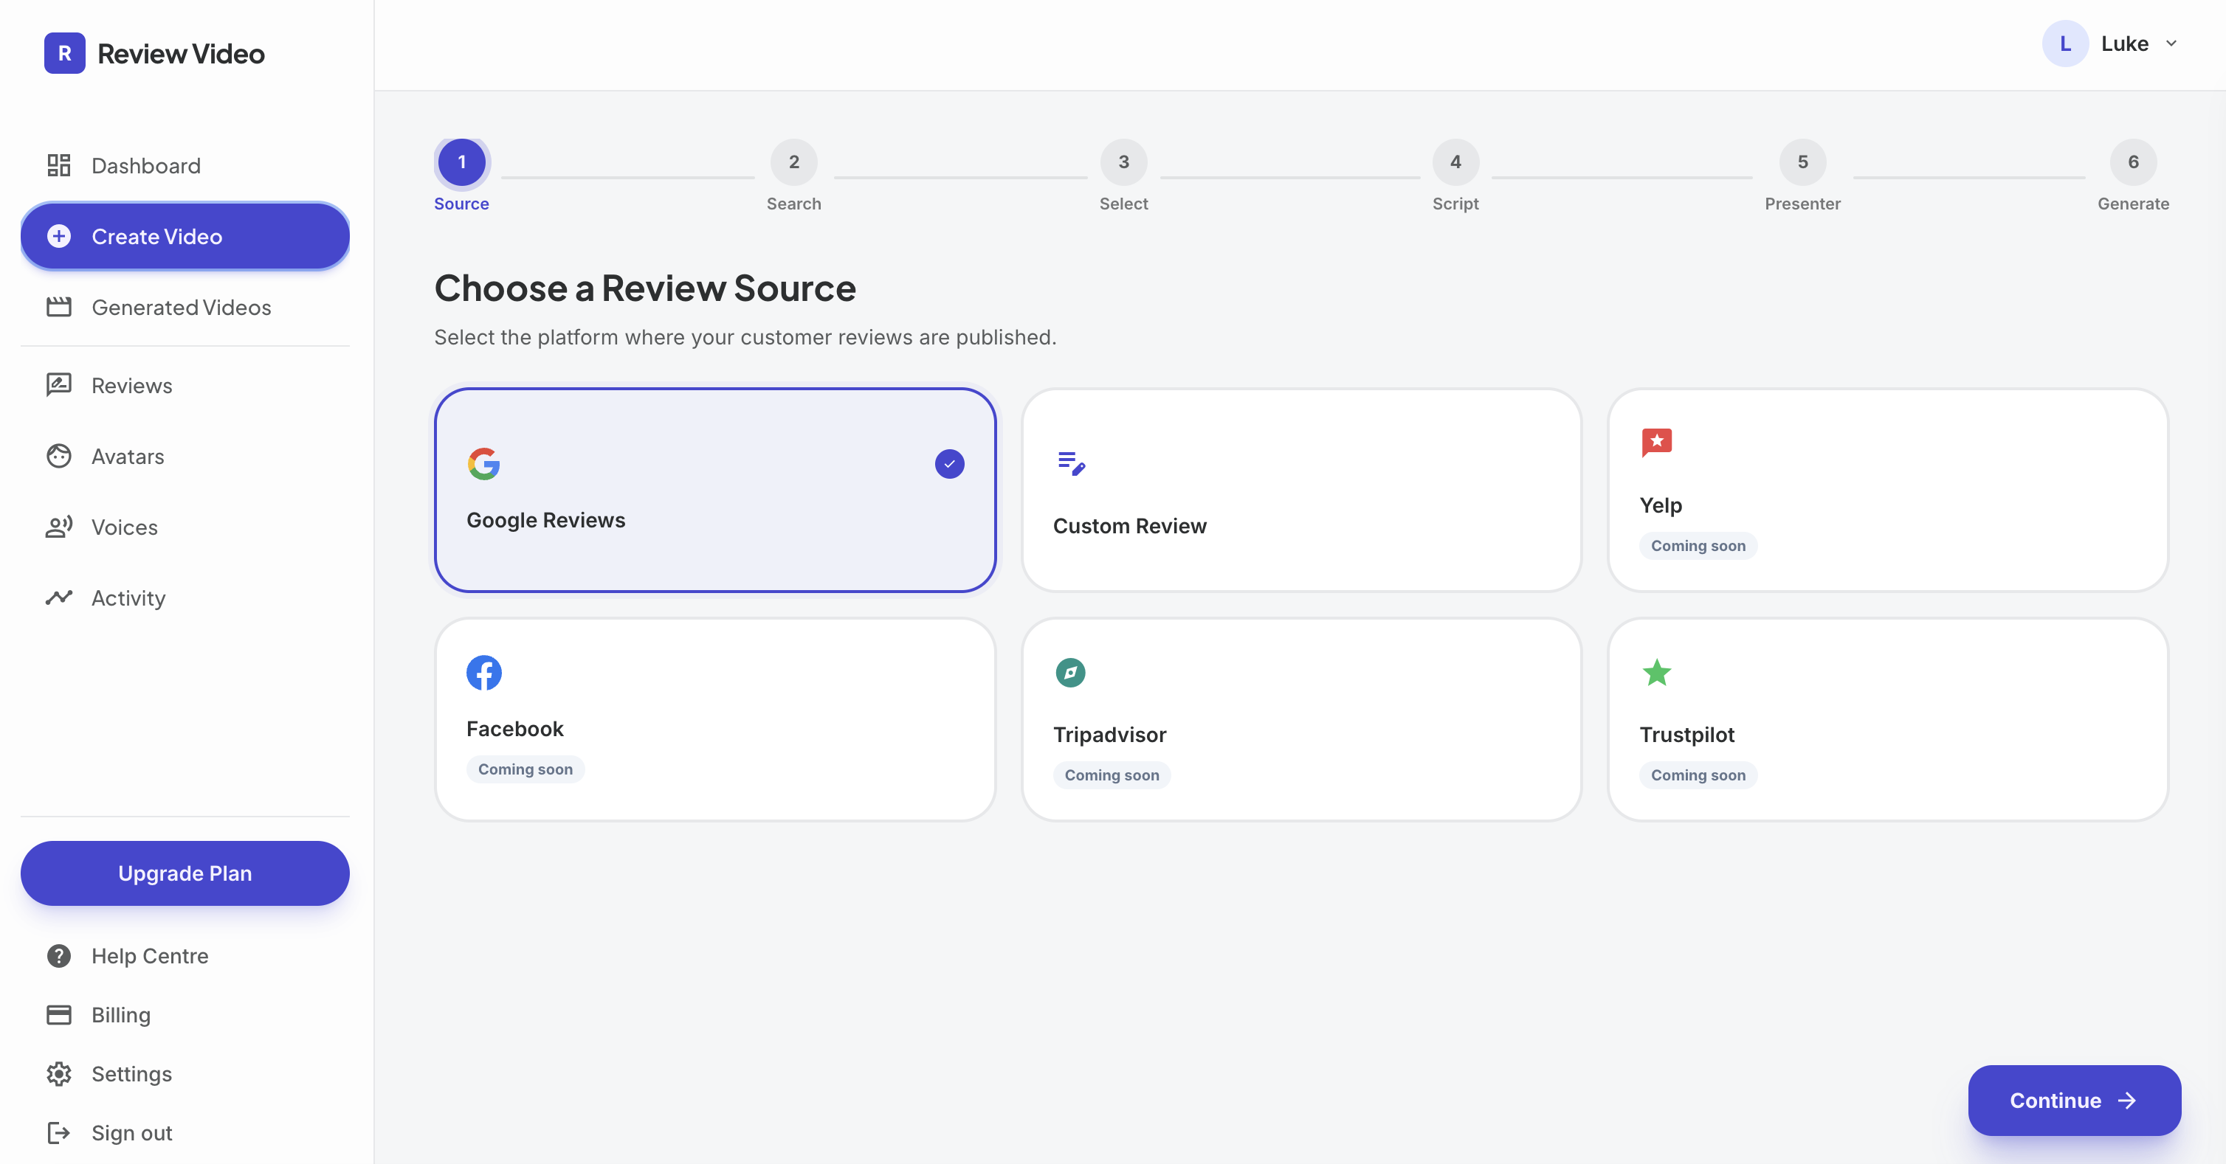
Task: Click the Sign out arrow icon
Action: tap(59, 1132)
